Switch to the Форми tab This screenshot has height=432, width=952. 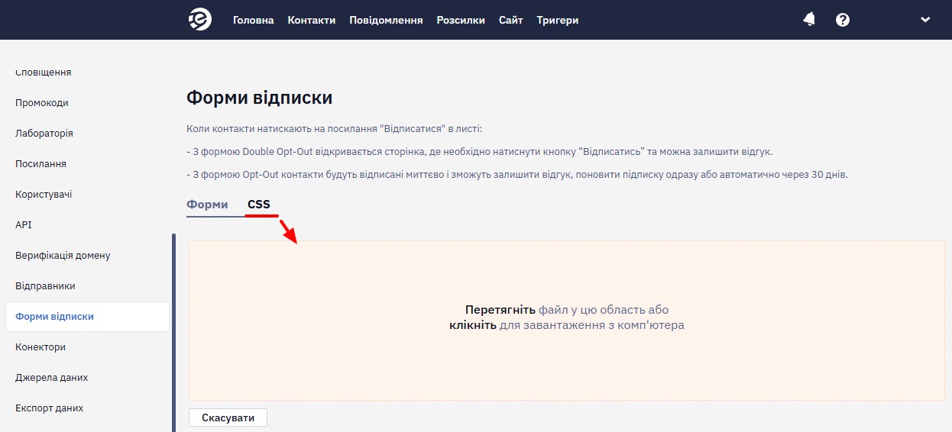pos(207,205)
